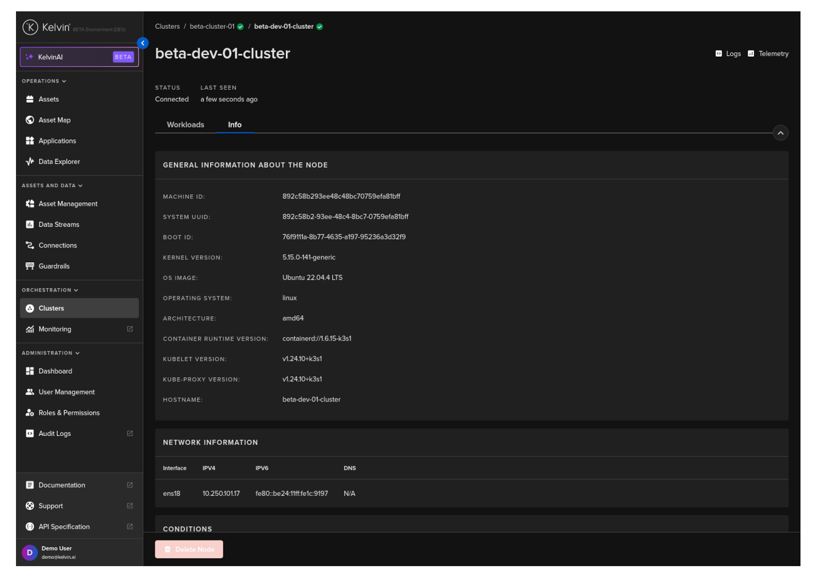Click the Roles & Permissions icon
This screenshot has height=578, width=817.
pos(30,413)
